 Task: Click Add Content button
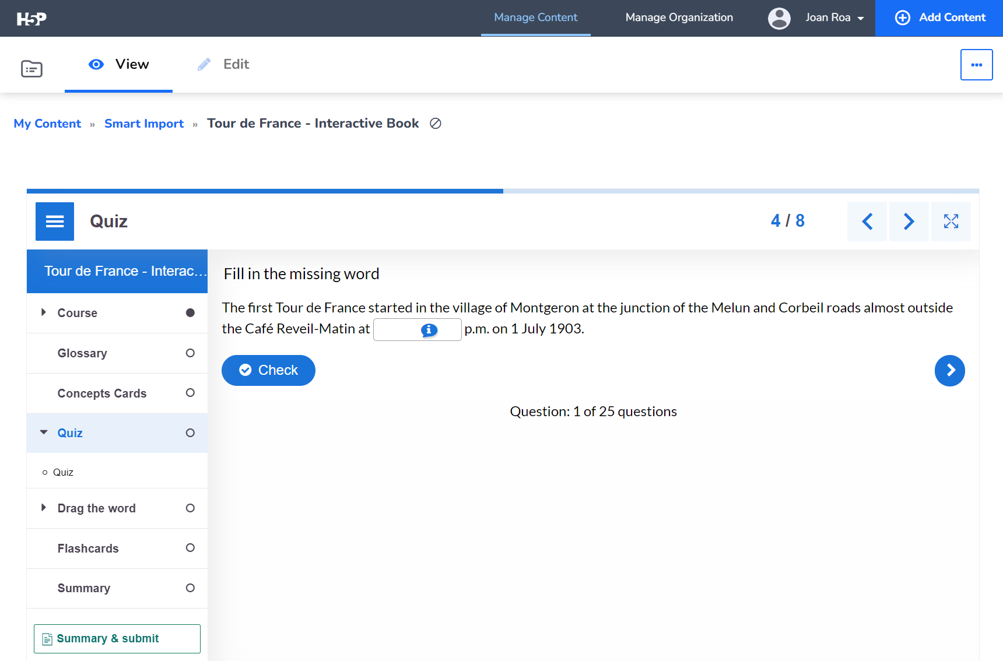939,18
